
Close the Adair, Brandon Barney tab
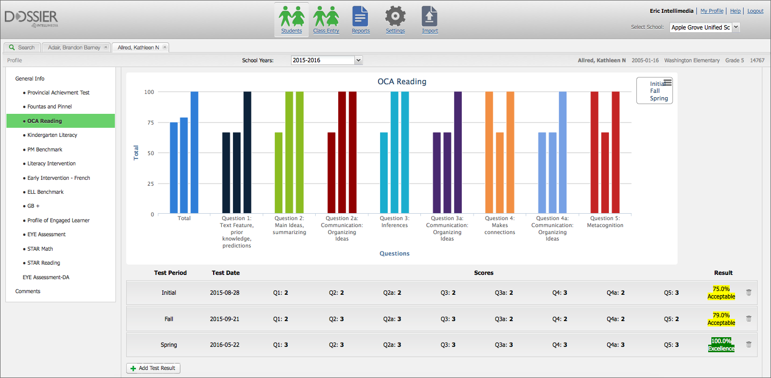(106, 47)
